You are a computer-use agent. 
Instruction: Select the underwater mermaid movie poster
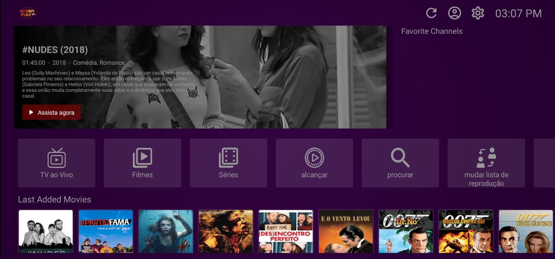coord(166,231)
